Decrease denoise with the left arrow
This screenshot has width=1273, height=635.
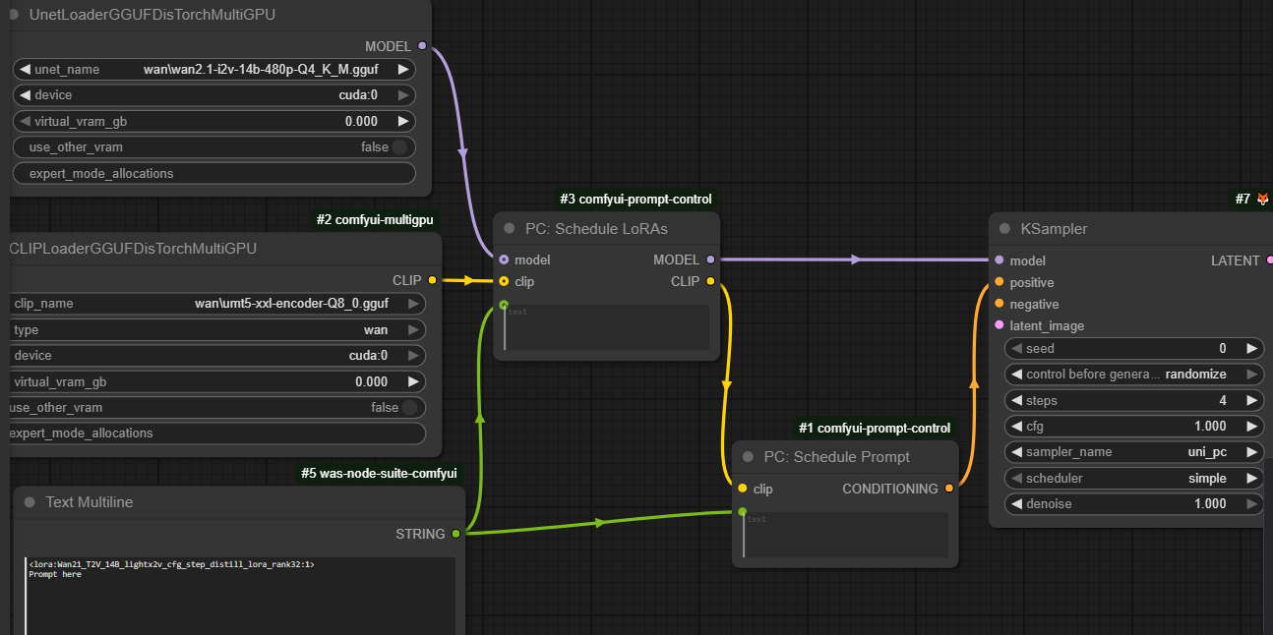(1017, 504)
